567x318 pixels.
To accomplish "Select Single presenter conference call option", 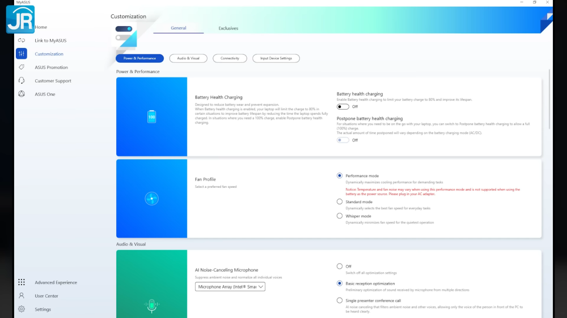I will [339, 300].
